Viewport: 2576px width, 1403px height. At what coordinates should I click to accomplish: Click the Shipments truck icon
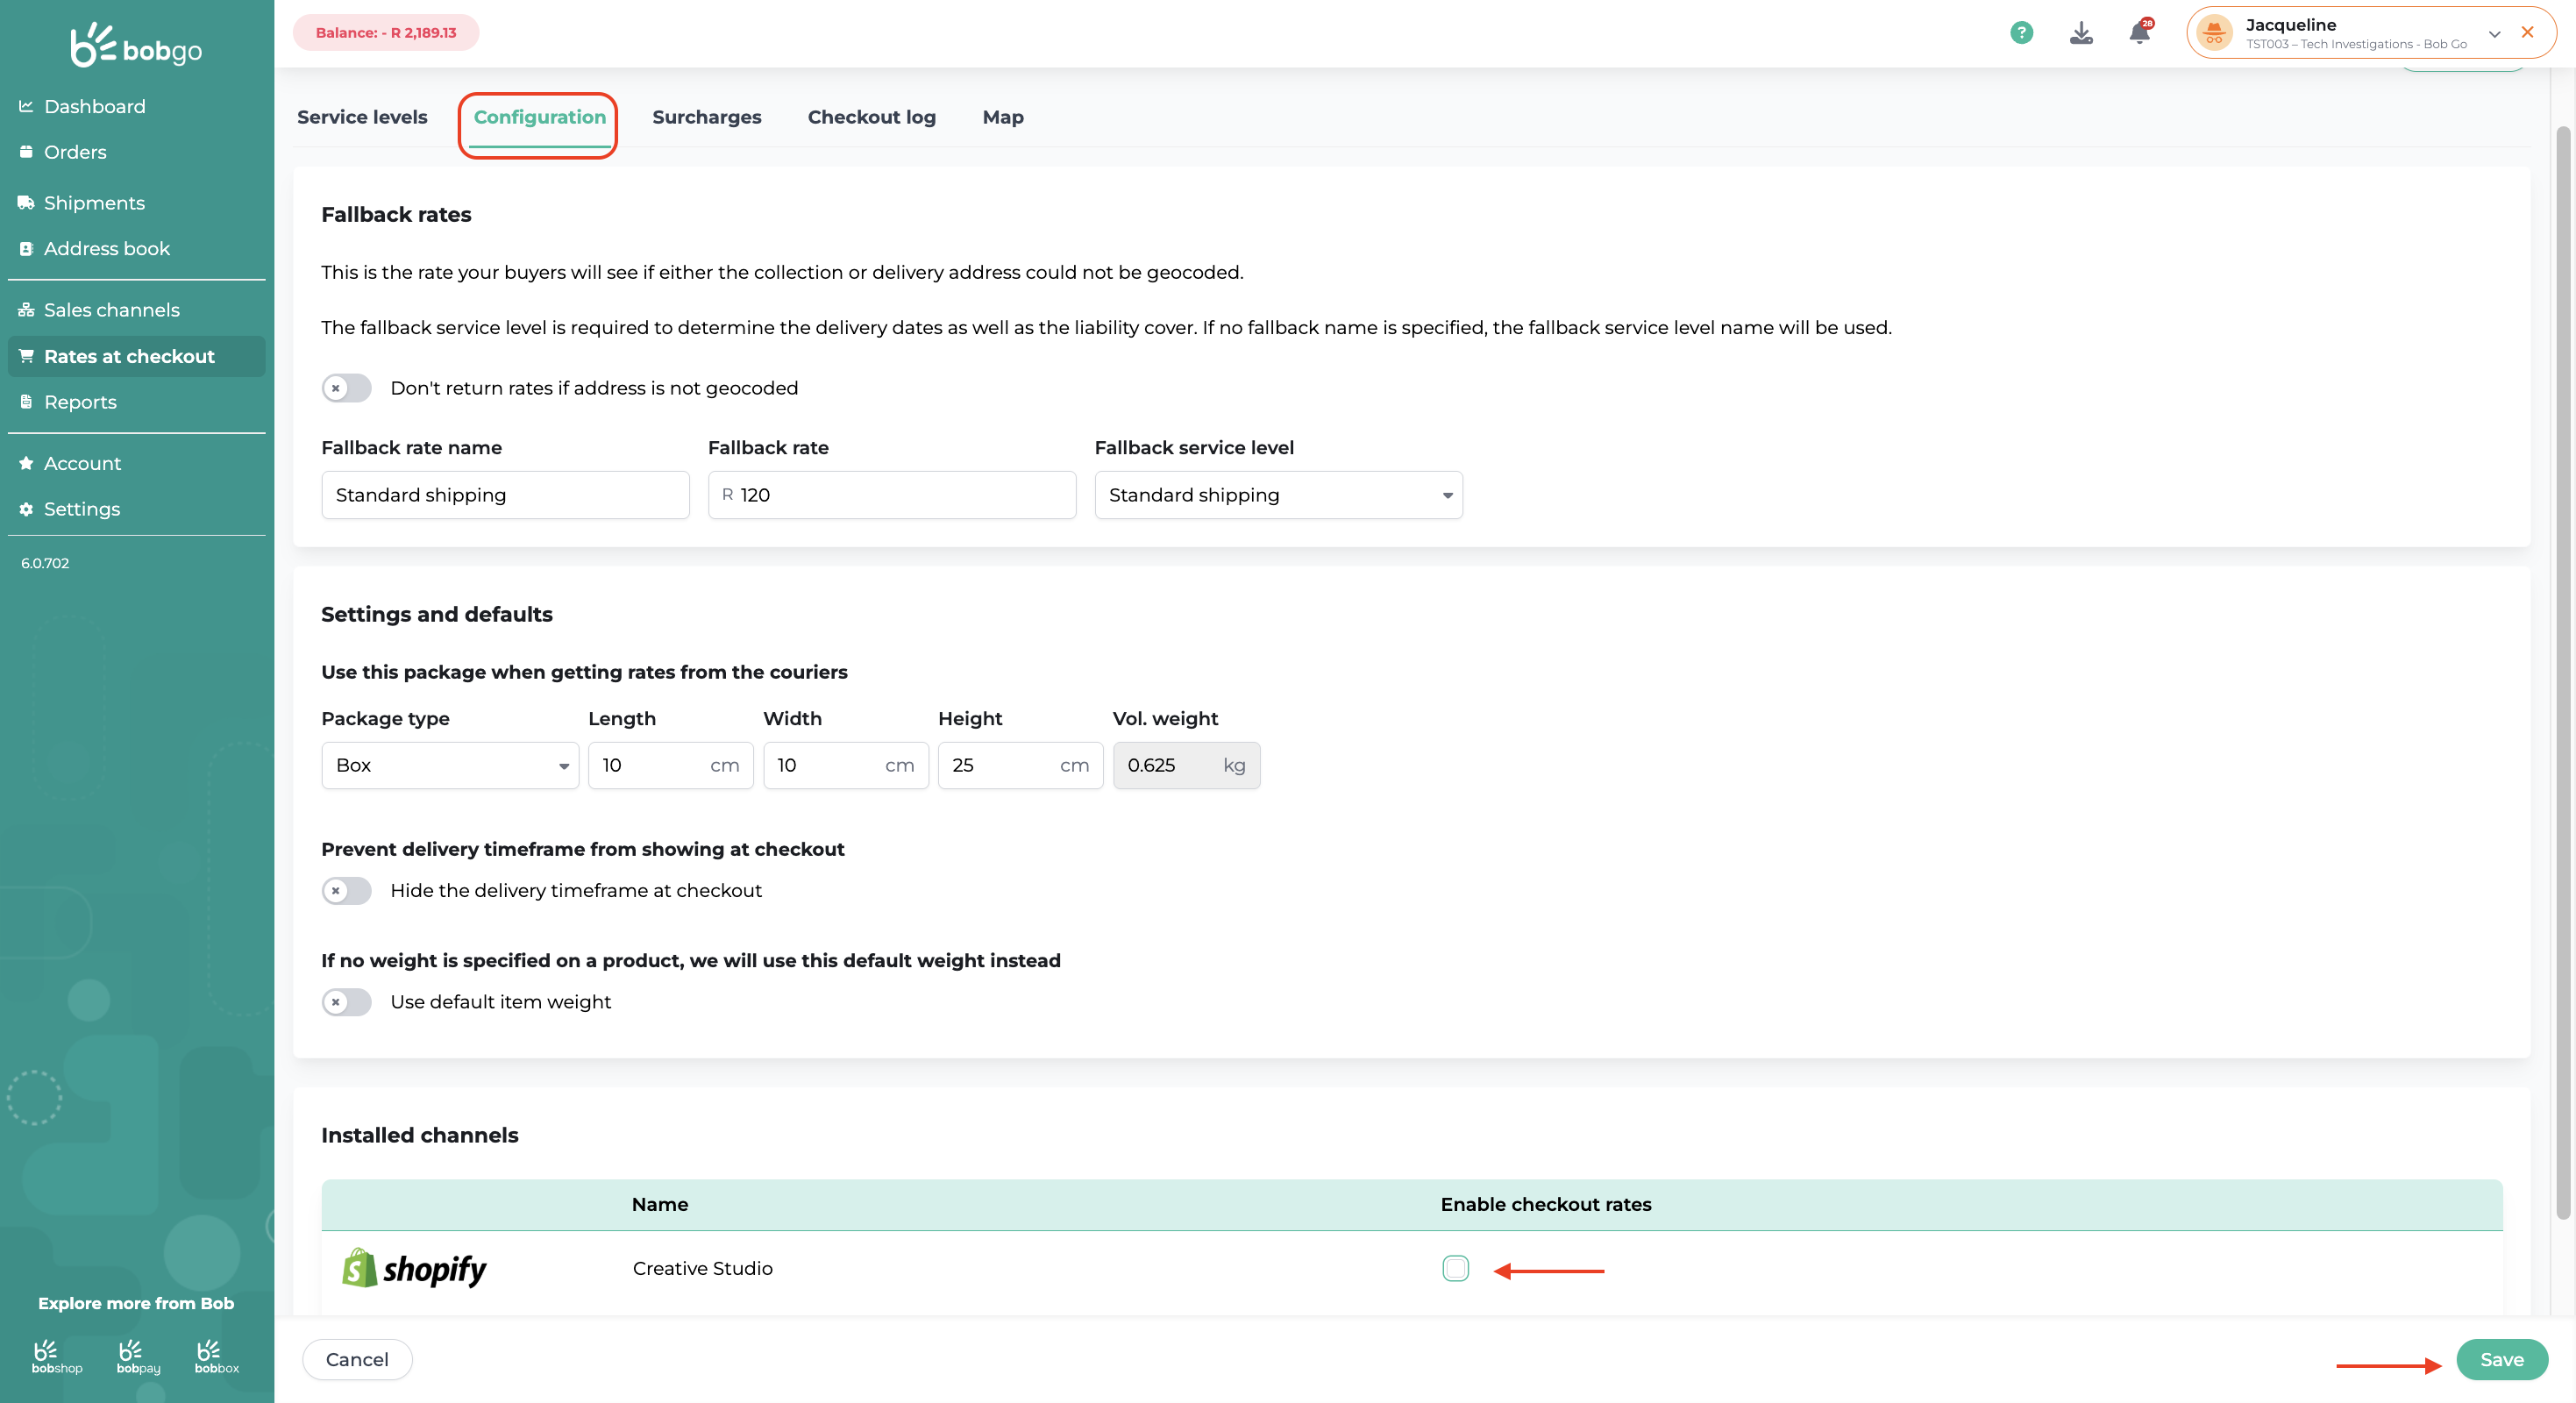click(x=26, y=203)
